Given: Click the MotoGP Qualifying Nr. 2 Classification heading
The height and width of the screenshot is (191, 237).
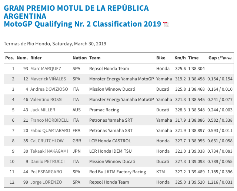Looking at the screenshot, I should point(83,24).
